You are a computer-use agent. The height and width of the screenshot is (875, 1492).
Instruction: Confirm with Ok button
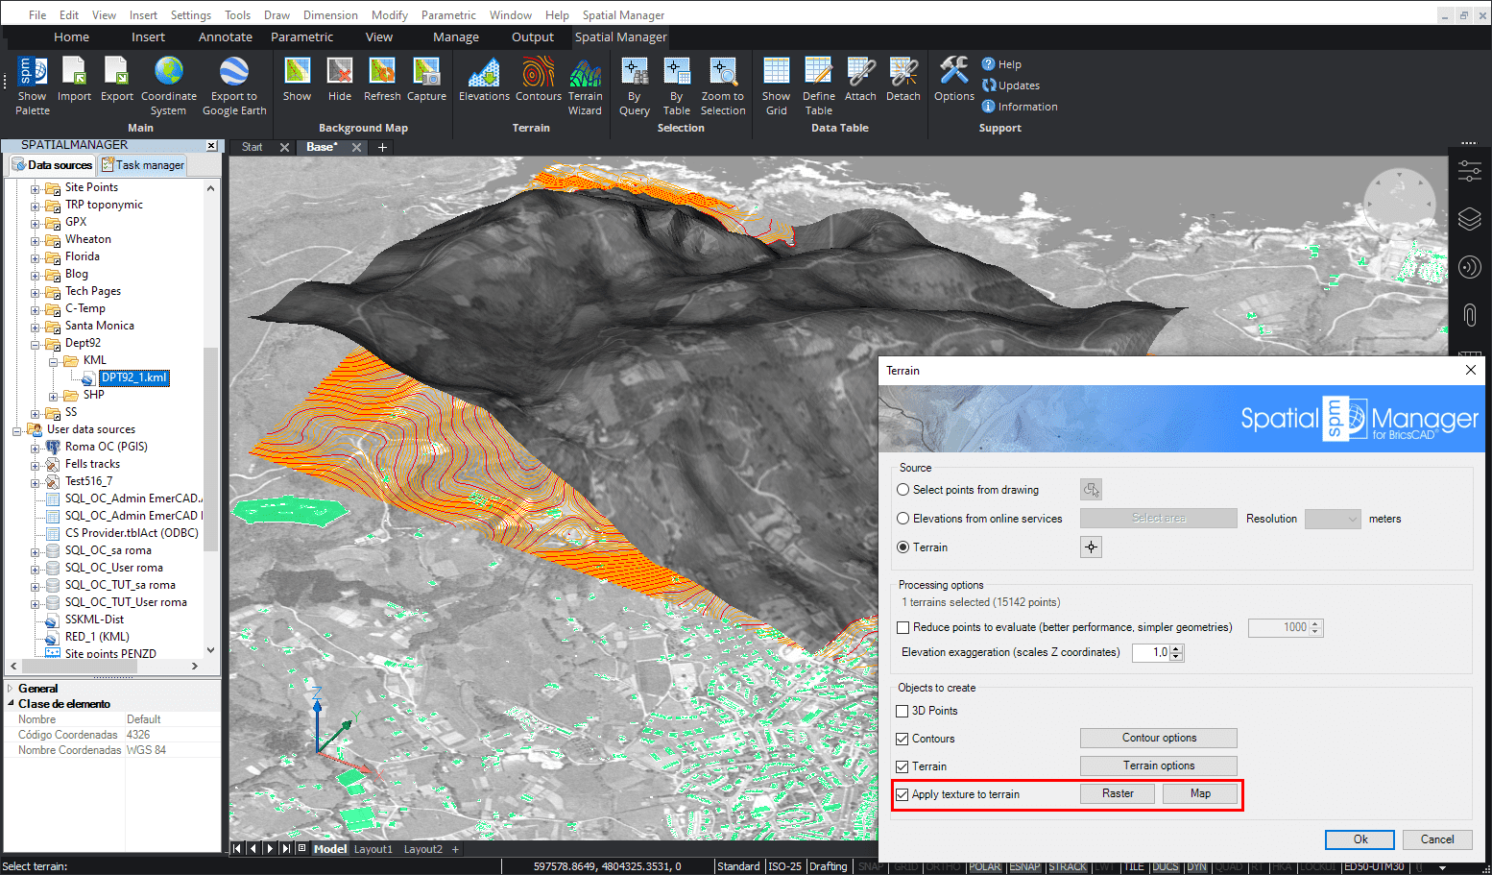pos(1360,839)
